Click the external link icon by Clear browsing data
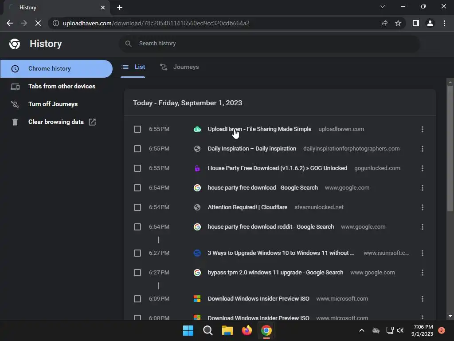This screenshot has height=341, width=454. (x=92, y=122)
